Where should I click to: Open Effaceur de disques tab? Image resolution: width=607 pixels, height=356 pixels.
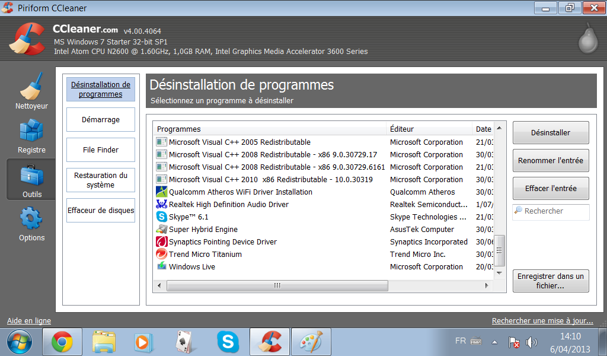(101, 211)
